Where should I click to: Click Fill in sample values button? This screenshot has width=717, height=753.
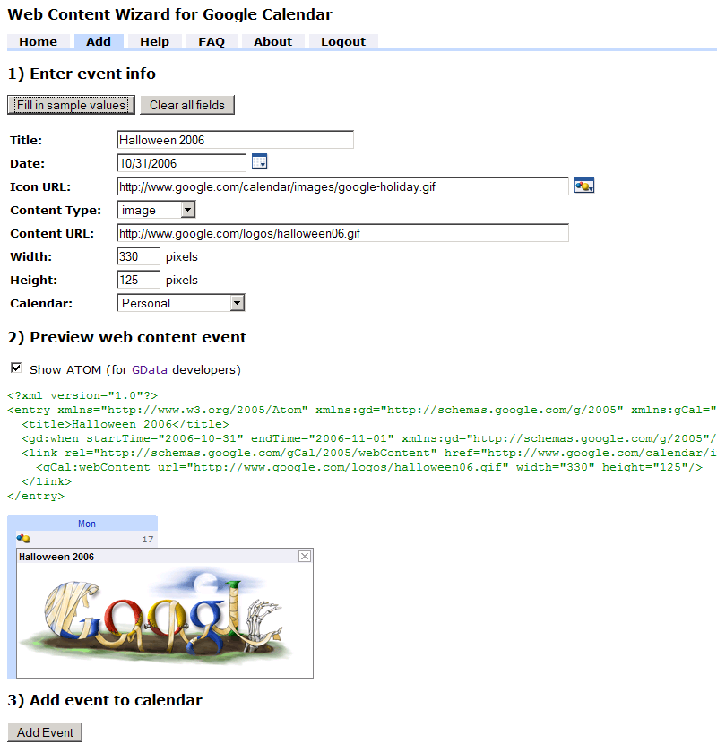point(71,105)
